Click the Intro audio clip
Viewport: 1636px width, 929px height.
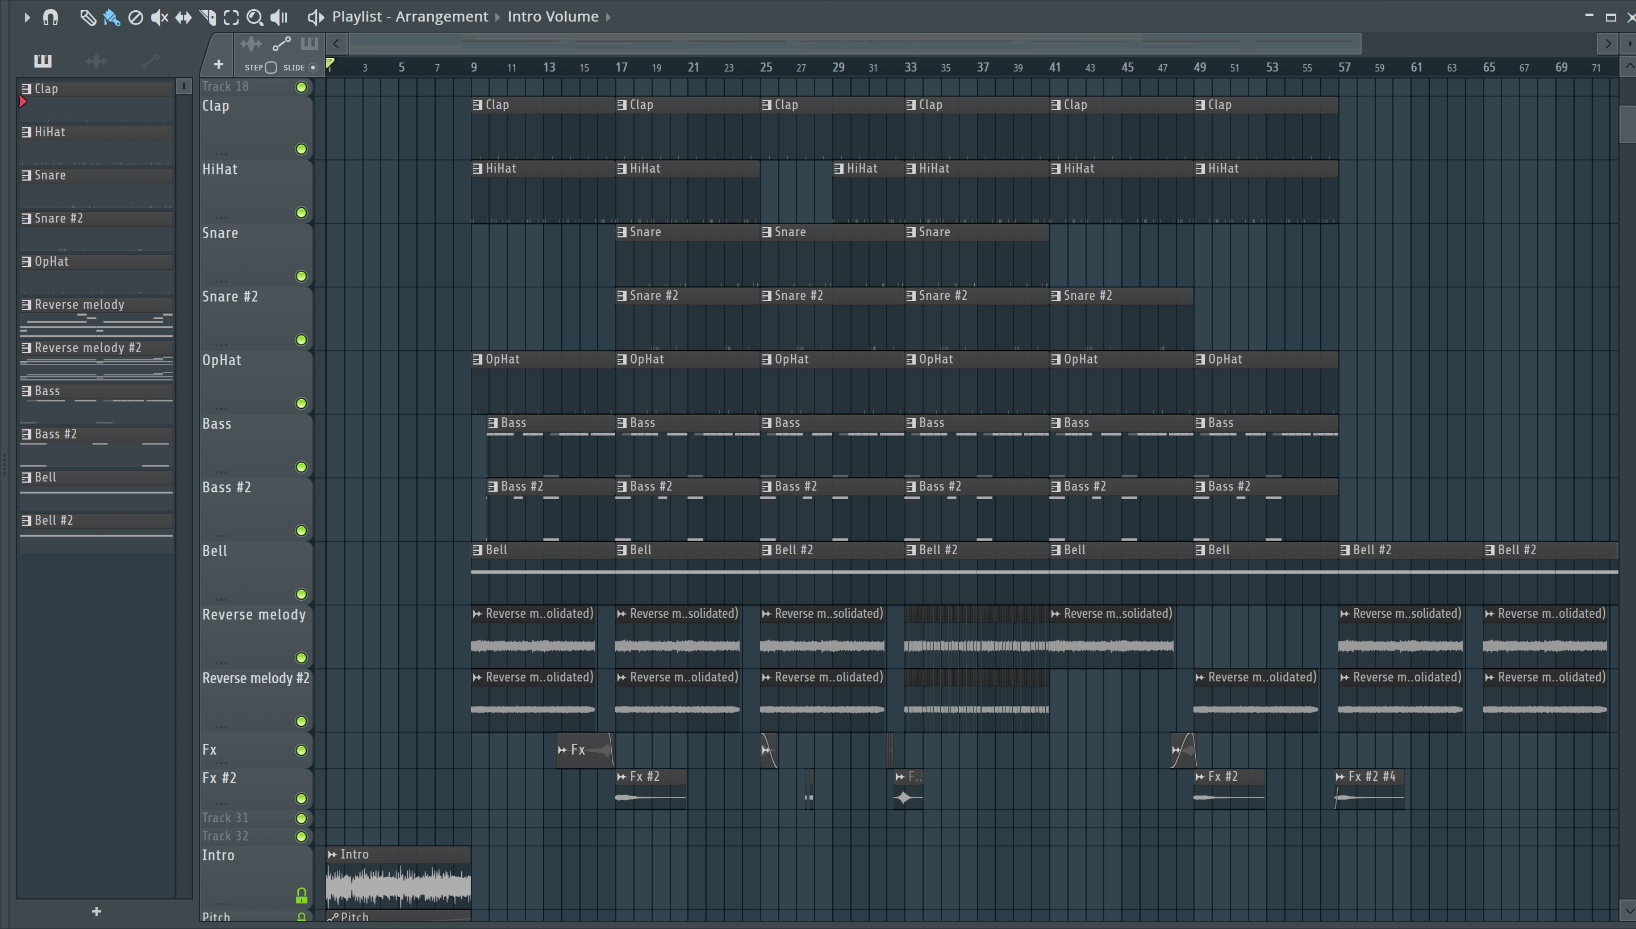tap(399, 878)
